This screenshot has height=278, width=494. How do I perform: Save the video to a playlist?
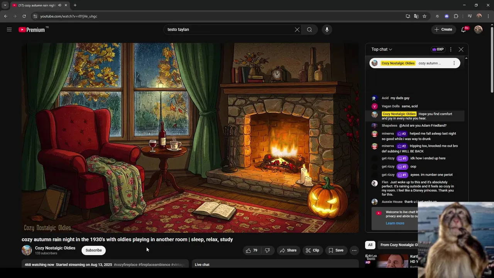(336, 250)
